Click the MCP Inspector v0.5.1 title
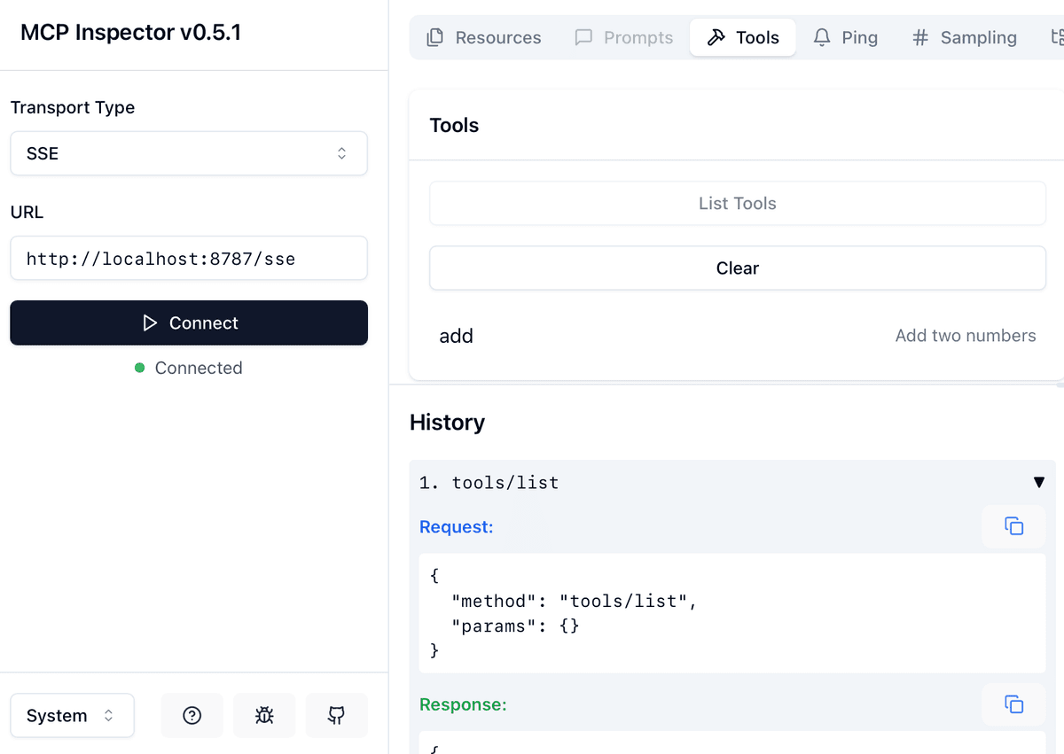1064x754 pixels. pos(130,33)
